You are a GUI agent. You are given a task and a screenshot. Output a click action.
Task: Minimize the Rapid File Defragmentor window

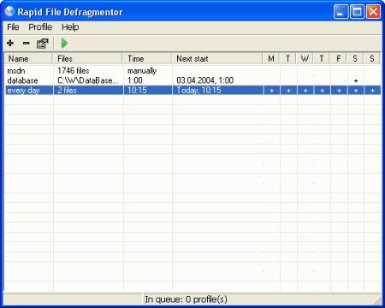[341, 12]
